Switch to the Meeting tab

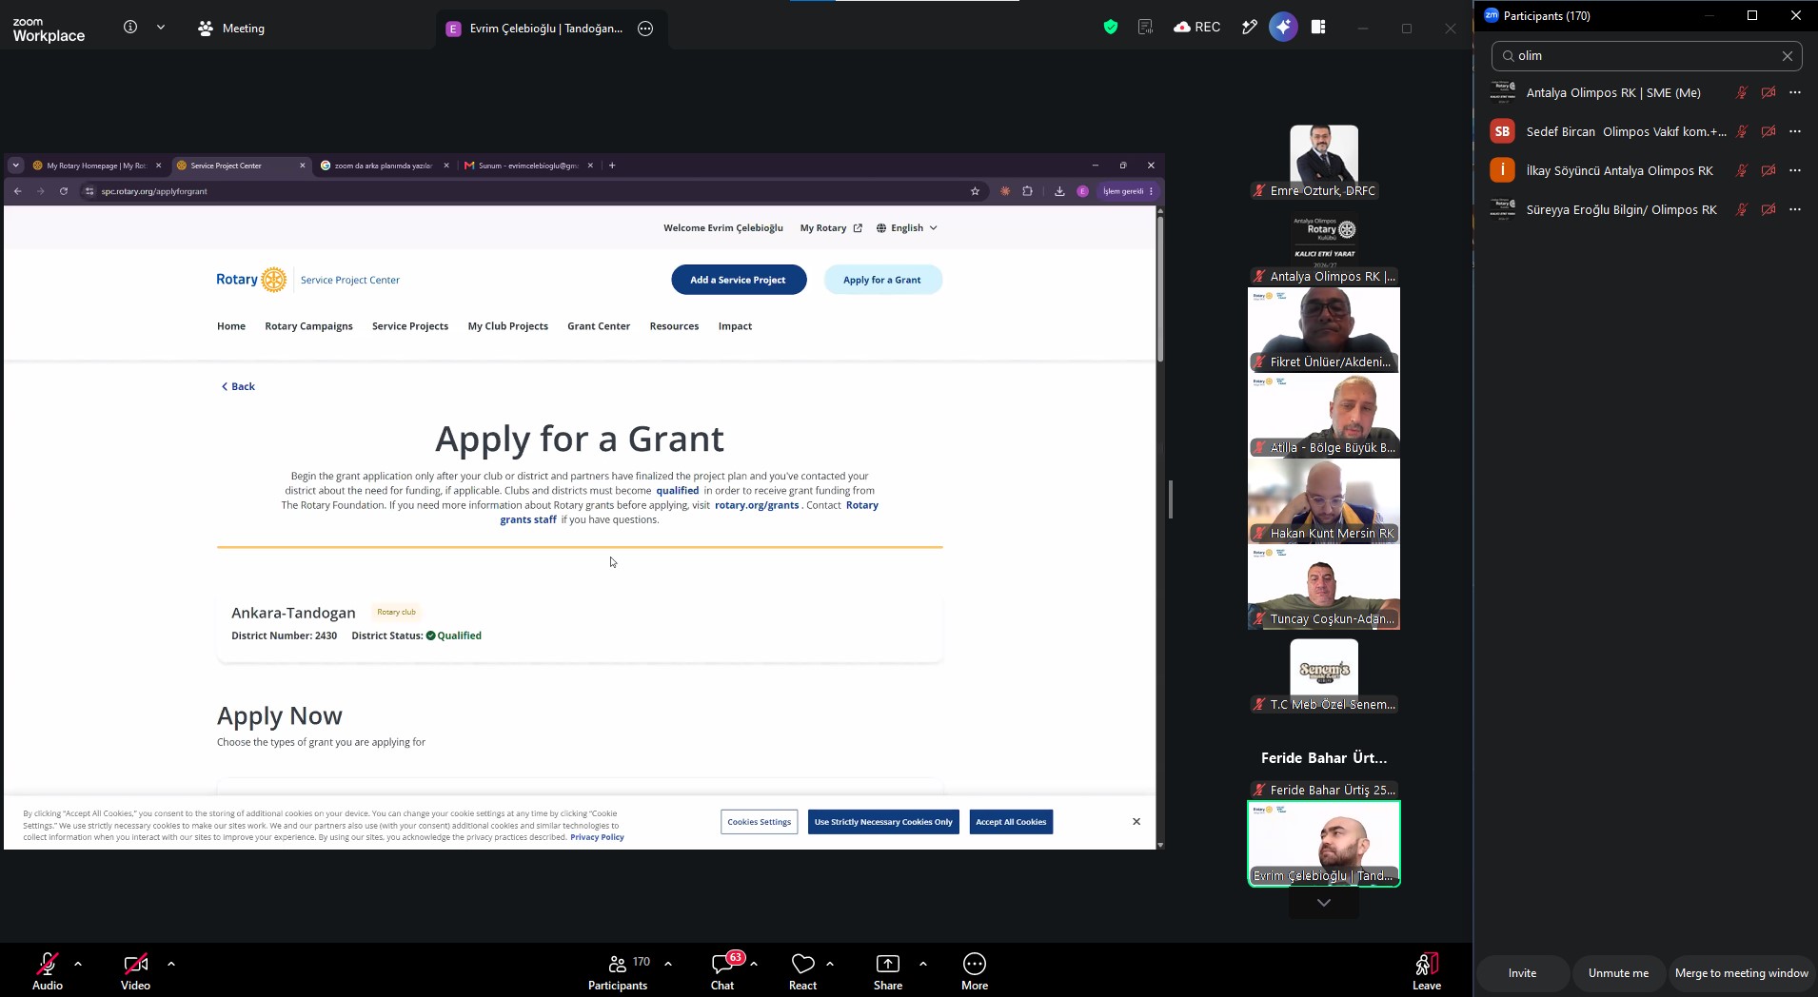[231, 28]
